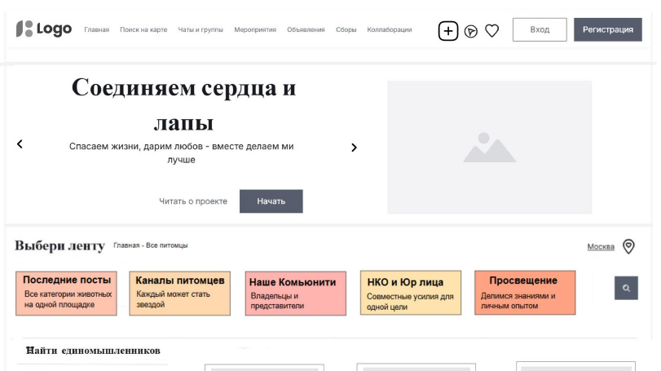Click the Выбери ленту heading

click(x=59, y=245)
